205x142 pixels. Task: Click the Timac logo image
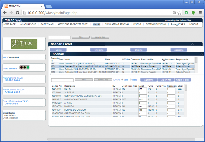24,44
